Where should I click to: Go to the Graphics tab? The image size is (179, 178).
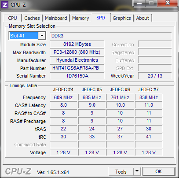[122, 18]
